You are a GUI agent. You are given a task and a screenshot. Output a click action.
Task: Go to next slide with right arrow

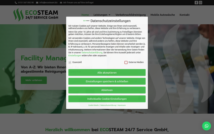(x=210, y=69)
